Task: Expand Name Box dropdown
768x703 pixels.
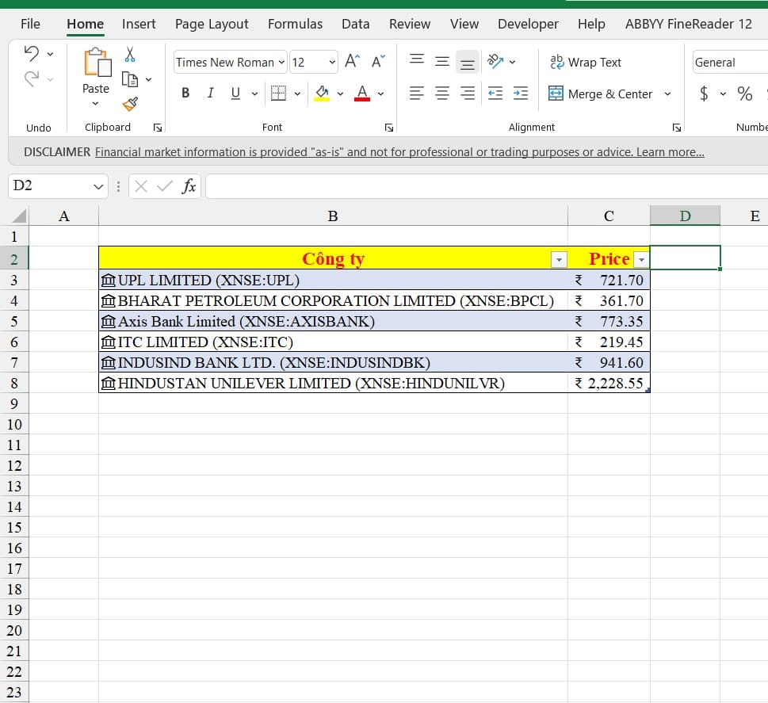Action: (x=98, y=187)
